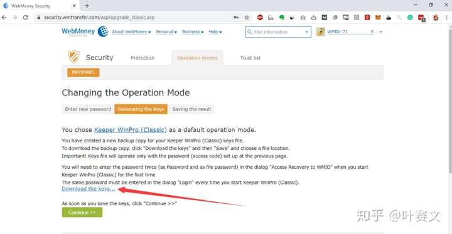452x234 pixels.
Task: Switch to the Protection tab
Action: 143,58
